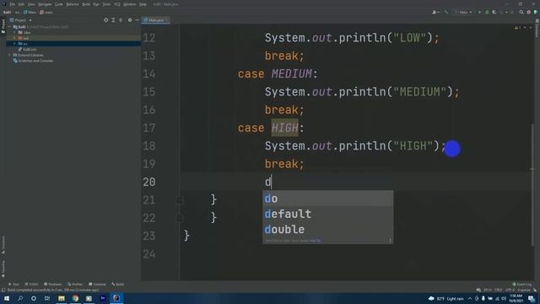Screen dimensions: 540x304
Task: Click Run with Coverage icon
Action: click(494, 12)
